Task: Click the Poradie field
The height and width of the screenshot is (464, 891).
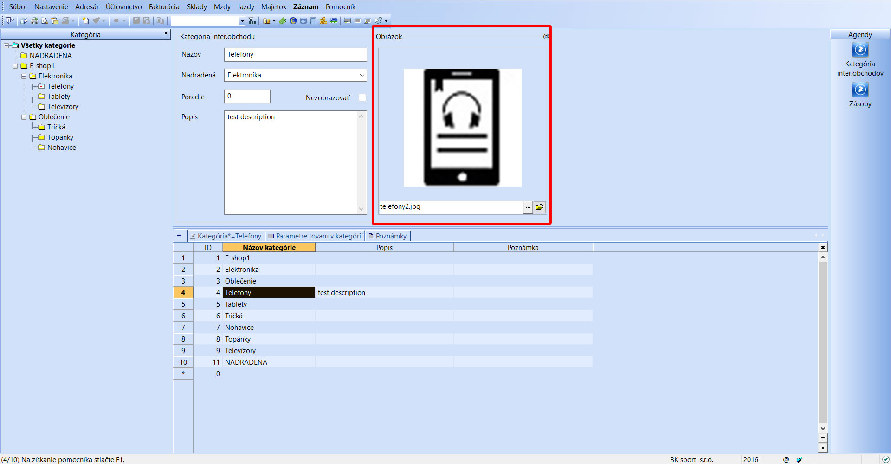Action: pyautogui.click(x=247, y=97)
